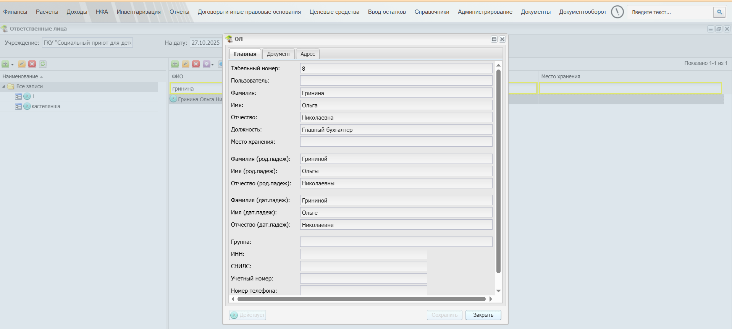Click the ИНН input field
This screenshot has height=329, width=732.
coord(364,254)
